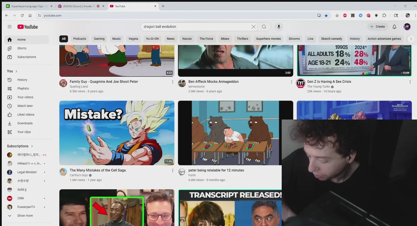This screenshot has width=417, height=226.
Task: Clear the search box with the X icon
Action: pyautogui.click(x=254, y=27)
